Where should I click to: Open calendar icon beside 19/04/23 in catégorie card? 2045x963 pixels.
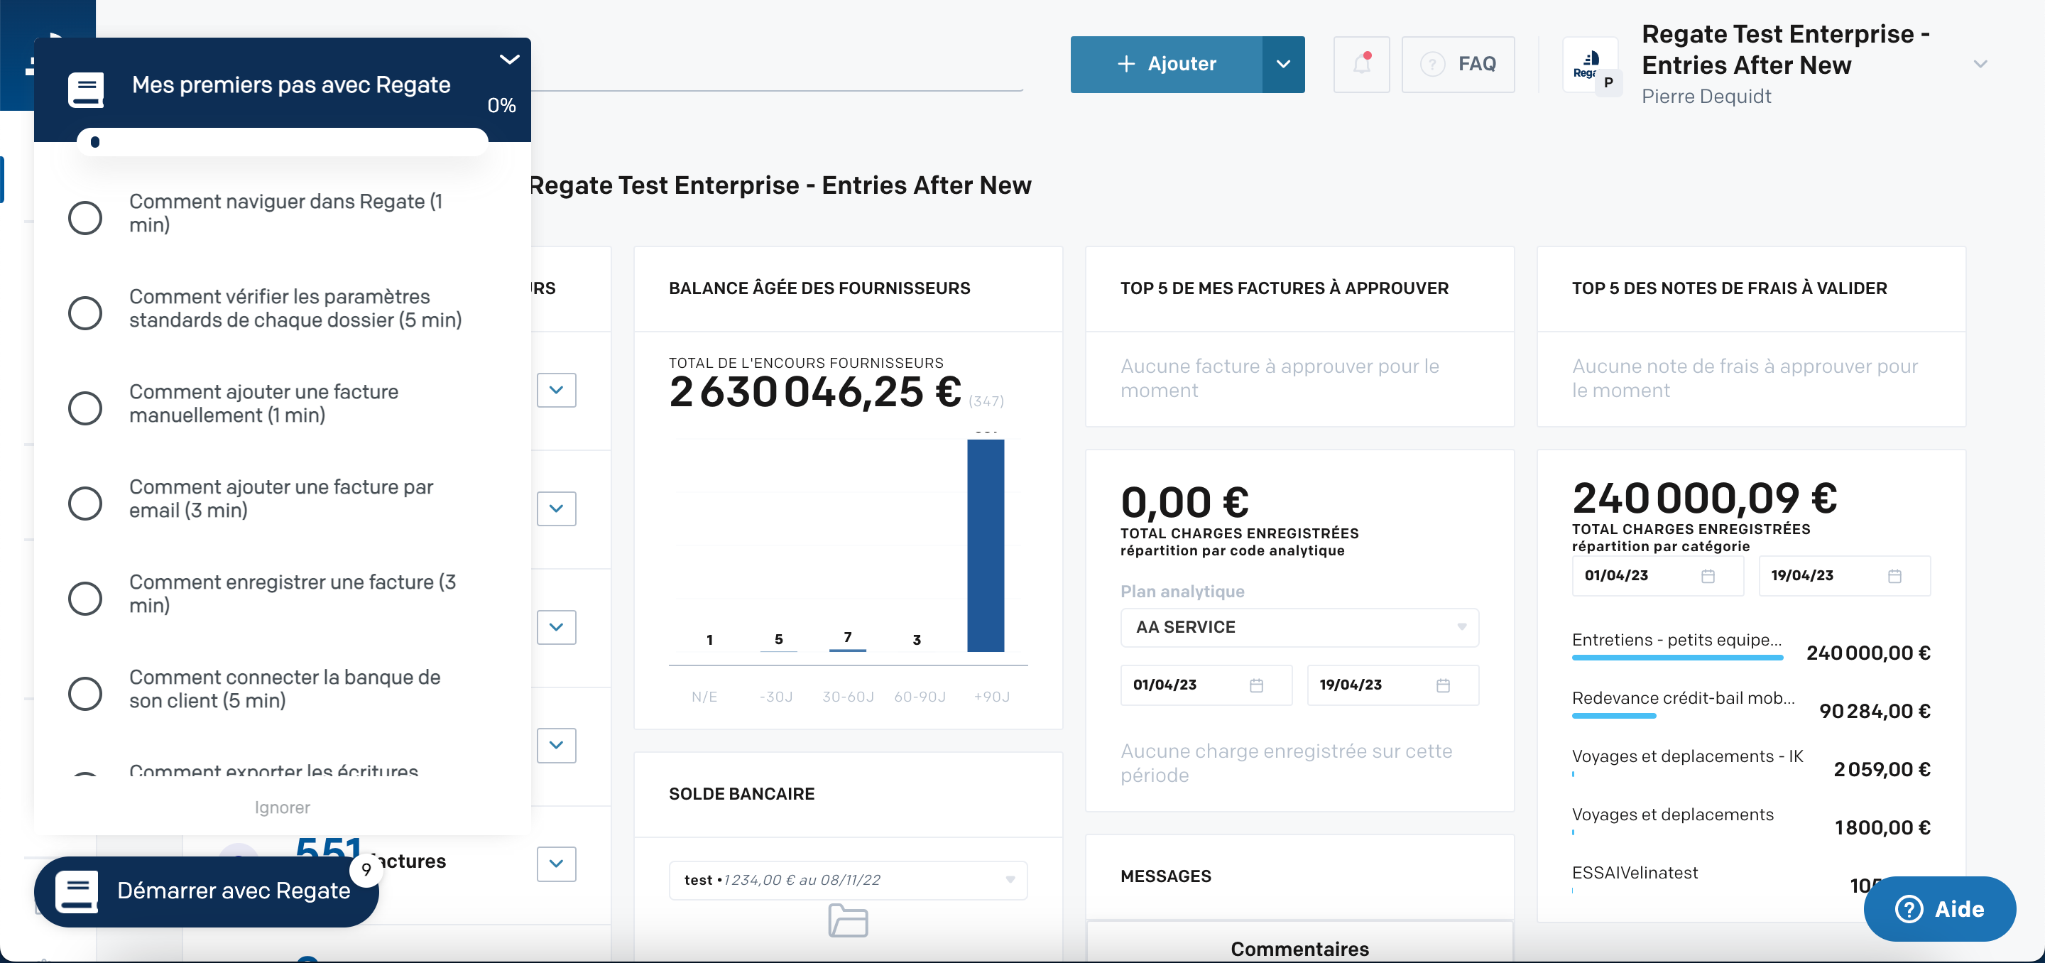(x=1894, y=575)
